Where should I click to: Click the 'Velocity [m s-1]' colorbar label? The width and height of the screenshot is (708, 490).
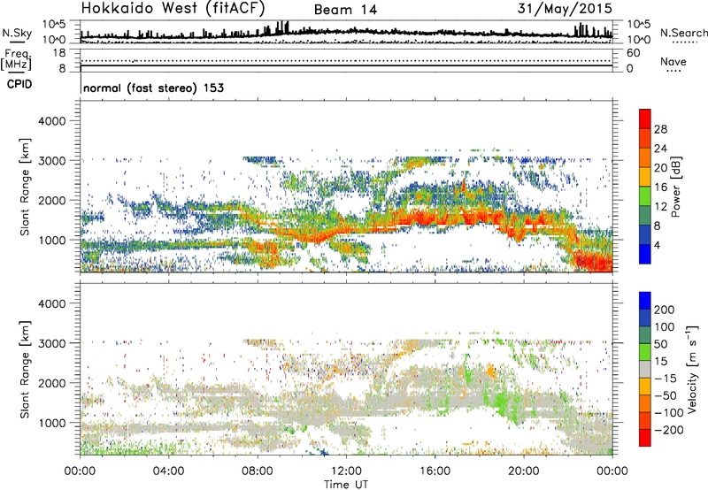click(692, 369)
